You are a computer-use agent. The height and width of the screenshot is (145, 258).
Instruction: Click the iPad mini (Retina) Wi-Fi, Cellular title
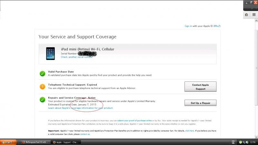87,49
